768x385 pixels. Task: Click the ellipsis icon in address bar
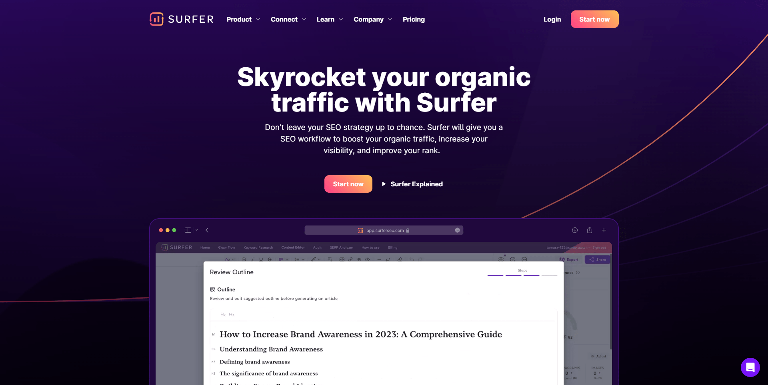(x=457, y=230)
